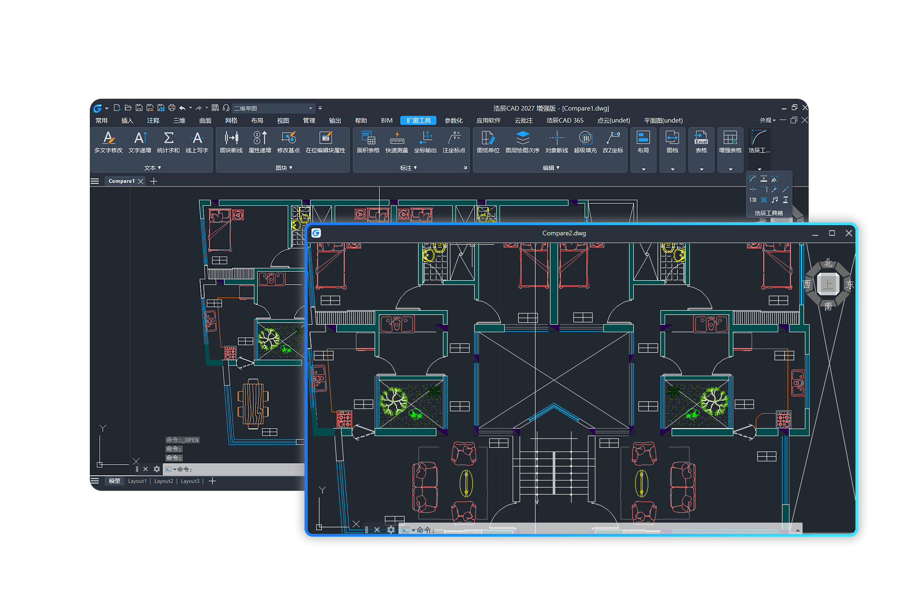Switch to the Layout2 tab
898x590 pixels.
pyautogui.click(x=164, y=481)
